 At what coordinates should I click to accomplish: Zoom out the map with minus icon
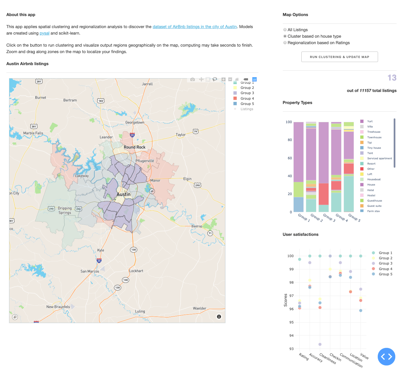(230, 79)
